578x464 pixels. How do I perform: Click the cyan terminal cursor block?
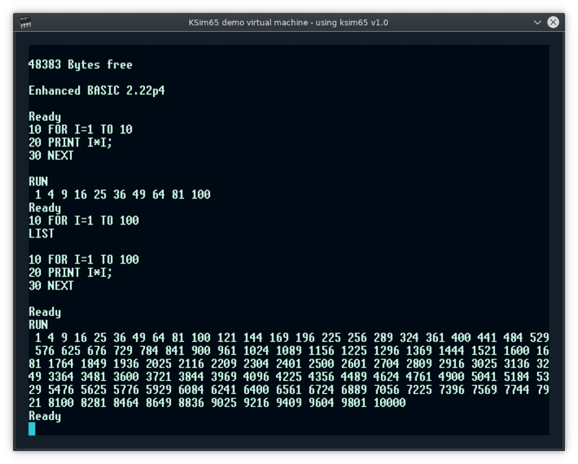(x=32, y=429)
